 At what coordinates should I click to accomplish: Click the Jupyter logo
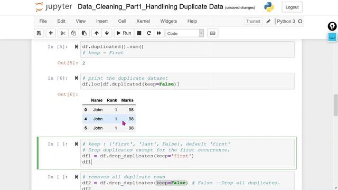click(x=53, y=7)
